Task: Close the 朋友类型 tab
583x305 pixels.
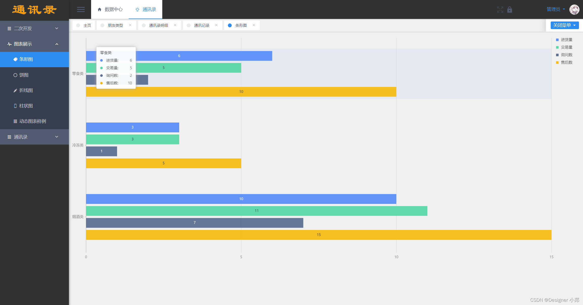Action: [130, 25]
